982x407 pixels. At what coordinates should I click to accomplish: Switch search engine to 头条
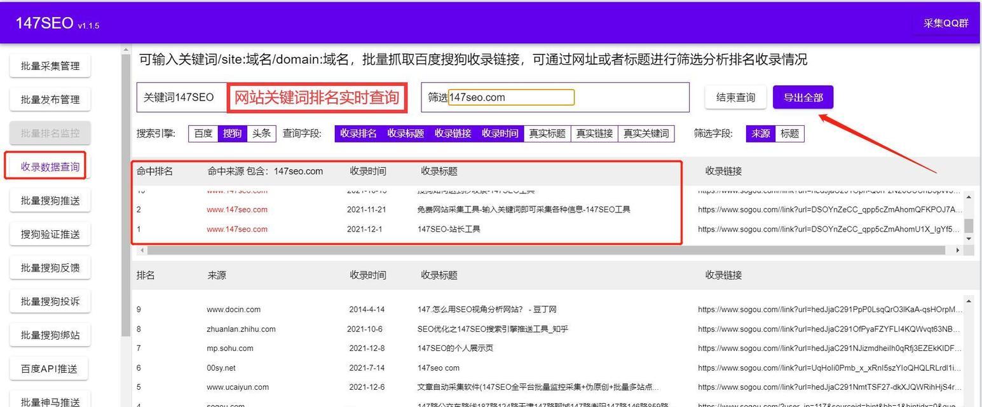tap(261, 134)
